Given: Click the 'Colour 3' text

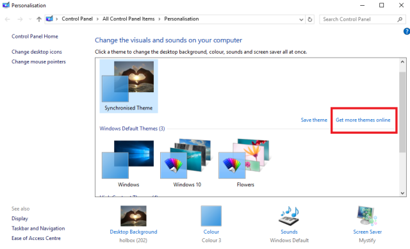Looking at the screenshot, I should pyautogui.click(x=211, y=241).
